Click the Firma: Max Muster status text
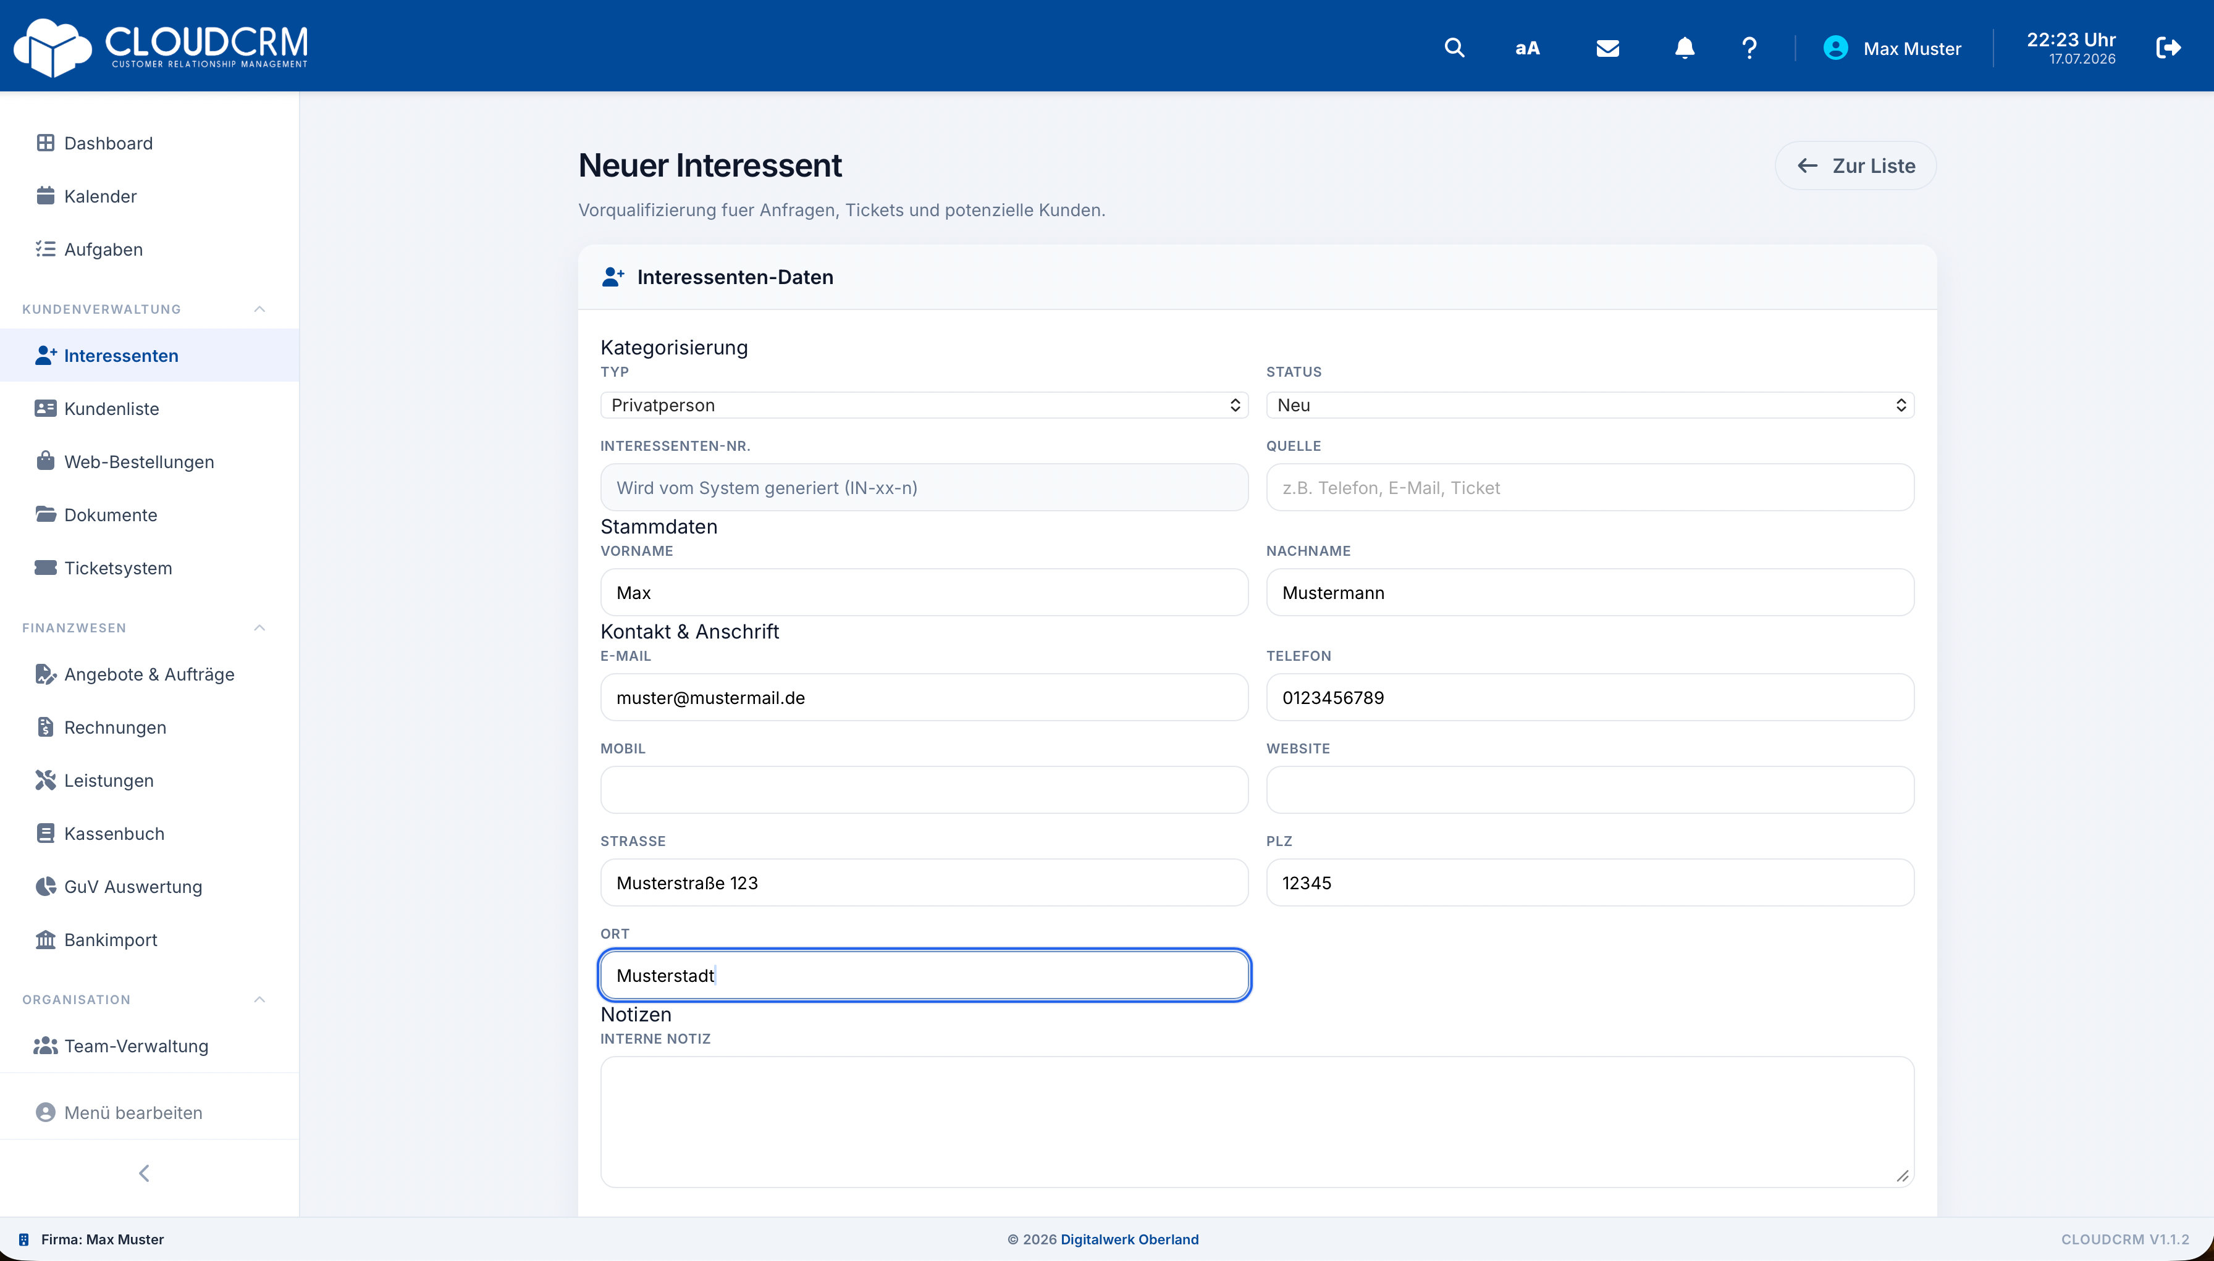The image size is (2214, 1261). click(x=102, y=1239)
